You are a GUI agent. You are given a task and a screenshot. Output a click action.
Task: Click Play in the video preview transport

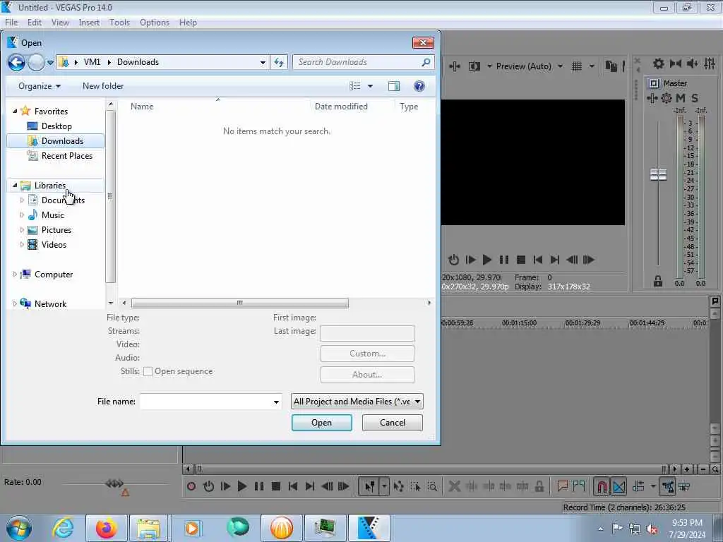[487, 260]
